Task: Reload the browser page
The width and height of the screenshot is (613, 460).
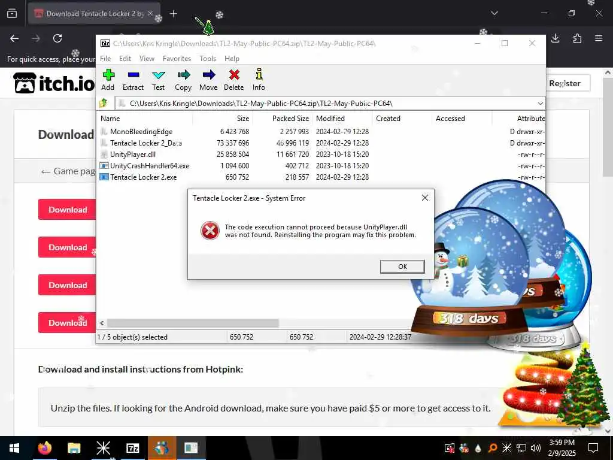Action: tap(57, 38)
